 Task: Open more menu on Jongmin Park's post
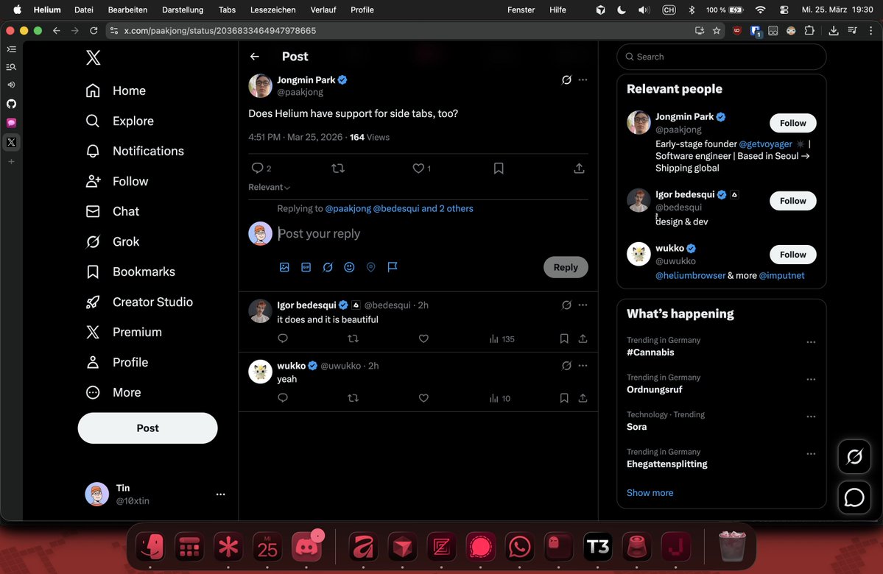click(583, 80)
